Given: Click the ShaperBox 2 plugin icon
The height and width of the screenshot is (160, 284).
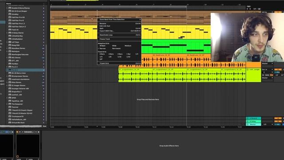Looking at the screenshot, I should click(10, 92).
